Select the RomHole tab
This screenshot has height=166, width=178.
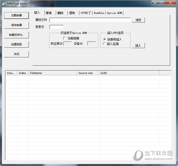(x=99, y=13)
